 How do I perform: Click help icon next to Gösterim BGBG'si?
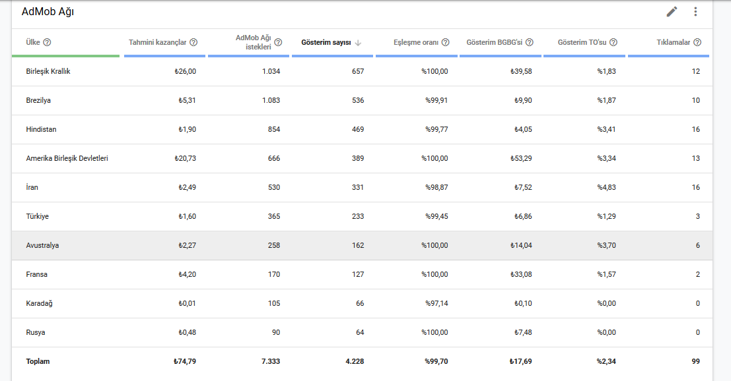(530, 42)
